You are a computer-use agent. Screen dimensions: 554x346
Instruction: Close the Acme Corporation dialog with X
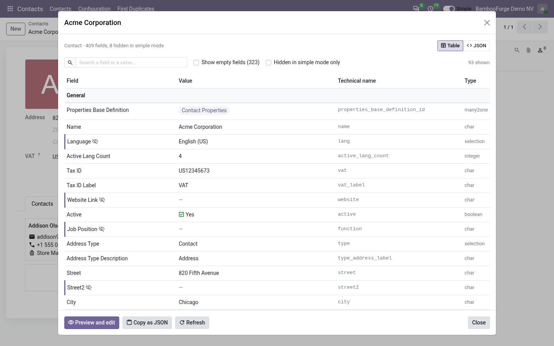tap(487, 23)
